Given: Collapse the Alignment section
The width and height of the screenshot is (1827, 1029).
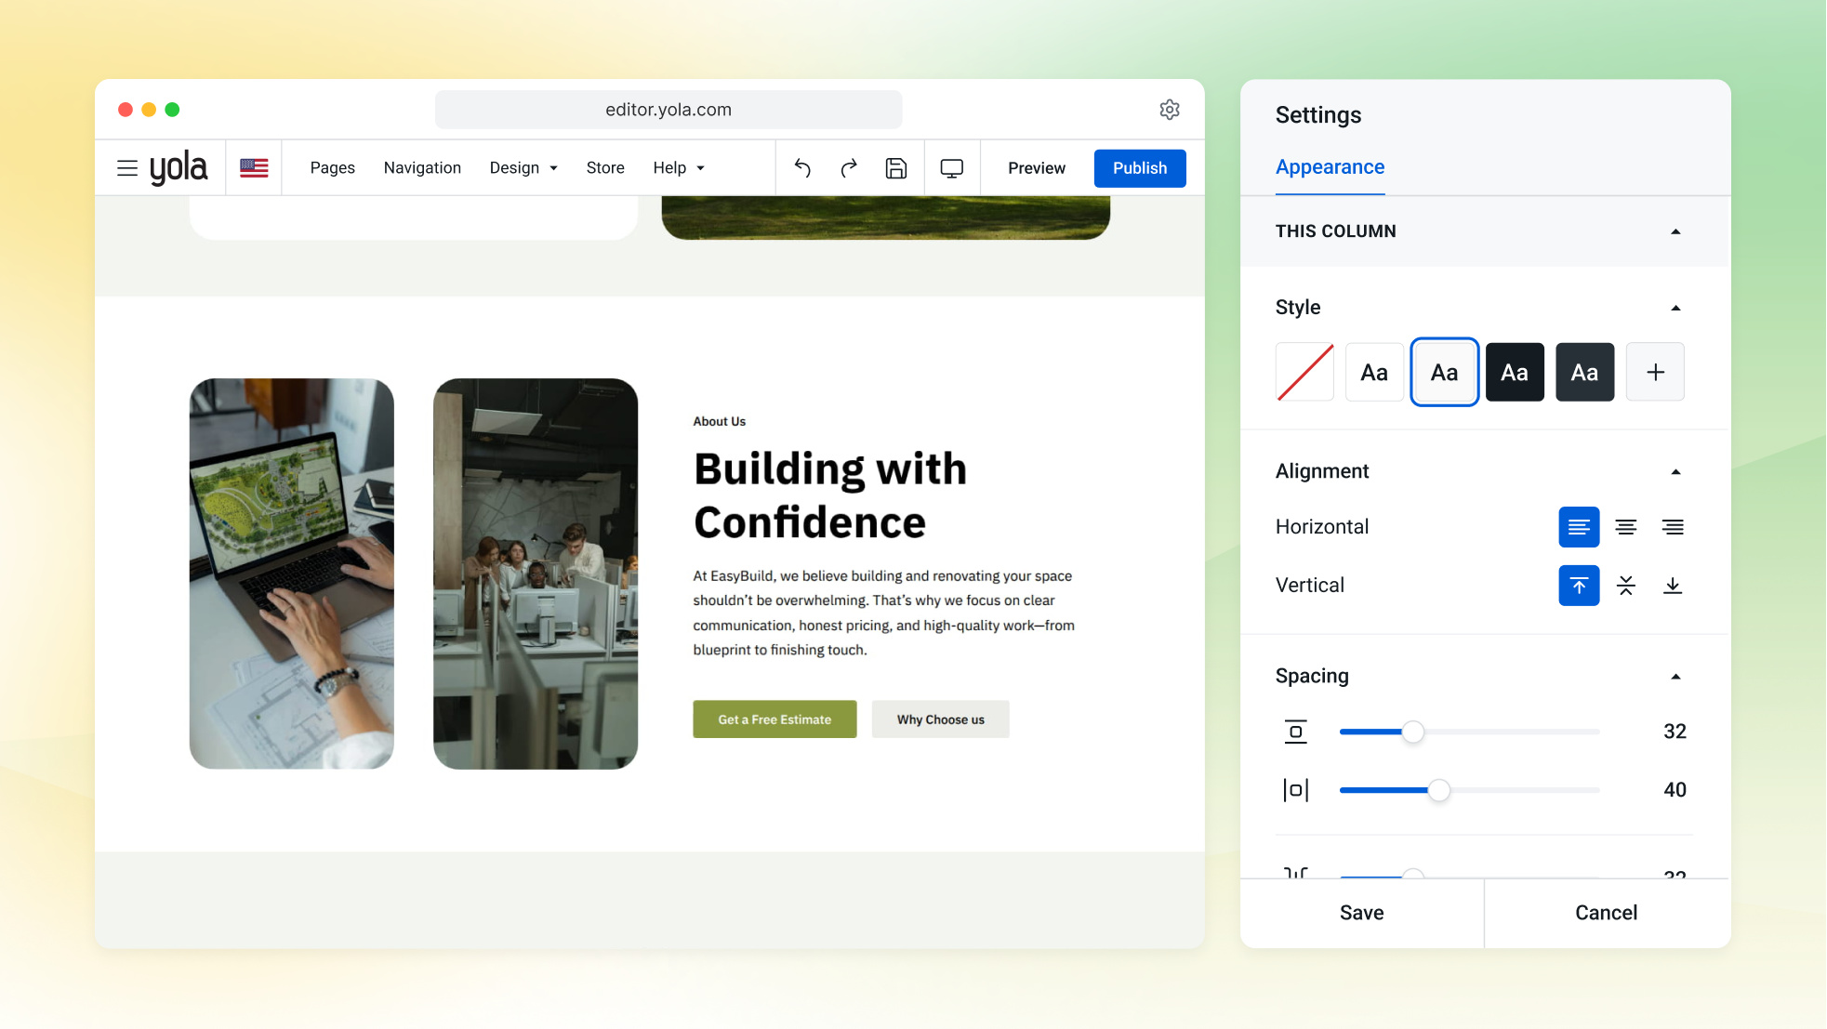Looking at the screenshot, I should (x=1676, y=472).
